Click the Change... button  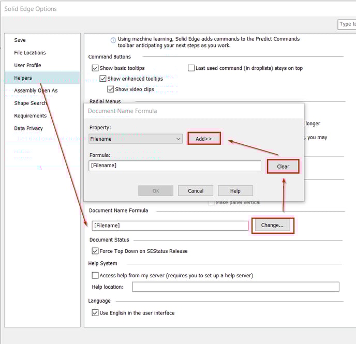click(x=272, y=225)
